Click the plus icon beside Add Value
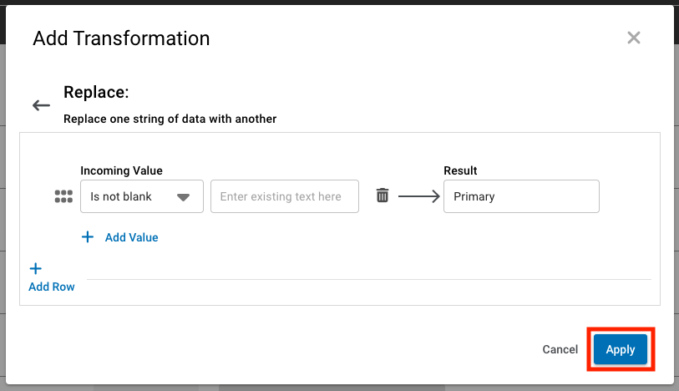This screenshot has width=679, height=391. pos(88,237)
